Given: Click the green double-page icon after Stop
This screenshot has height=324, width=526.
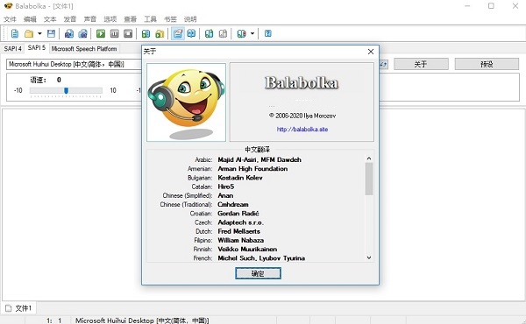Looking at the screenshot, I should pos(146,33).
